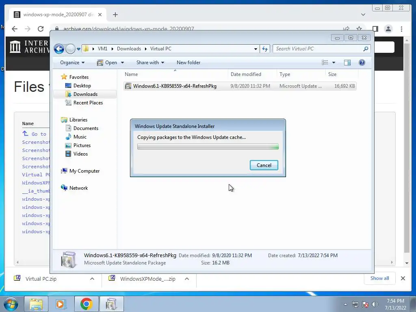416x312 pixels.
Task: Go back in Explorer window
Action: click(x=59, y=49)
